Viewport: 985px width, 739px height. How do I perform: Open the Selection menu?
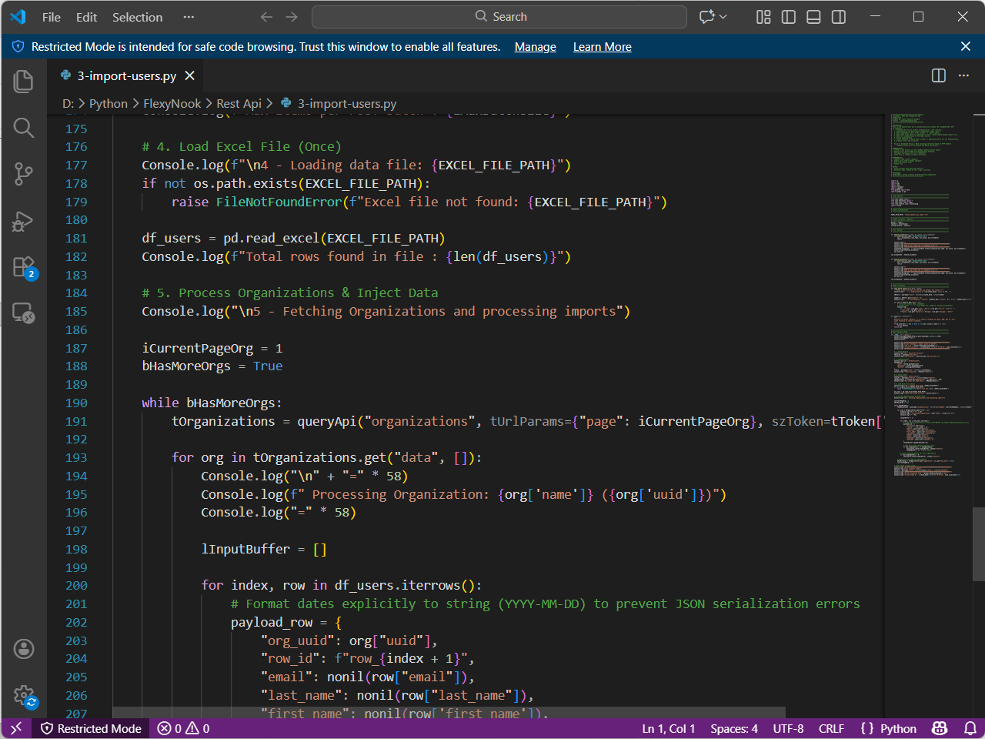click(138, 17)
